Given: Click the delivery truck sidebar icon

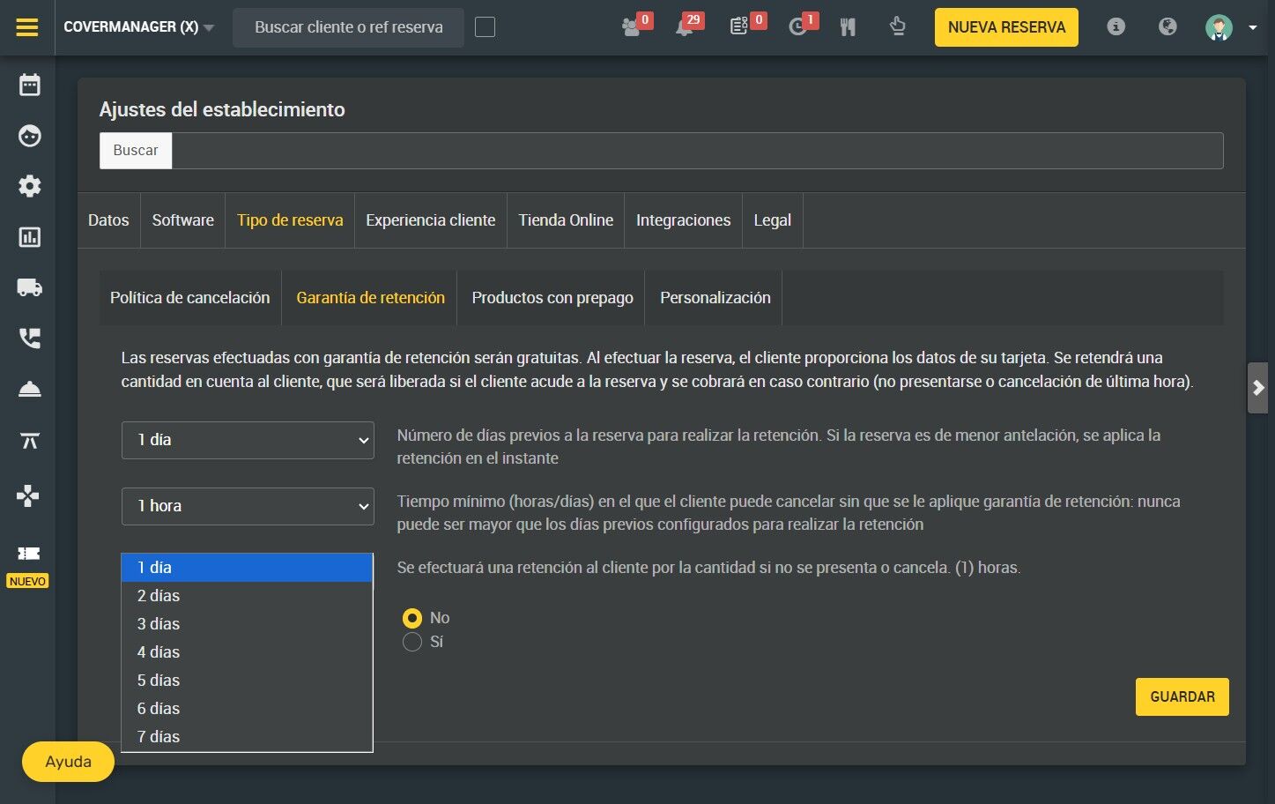Looking at the screenshot, I should pos(30,287).
